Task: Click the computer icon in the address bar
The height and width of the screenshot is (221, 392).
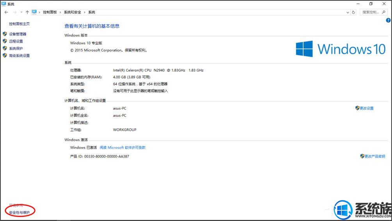Action: click(x=34, y=12)
